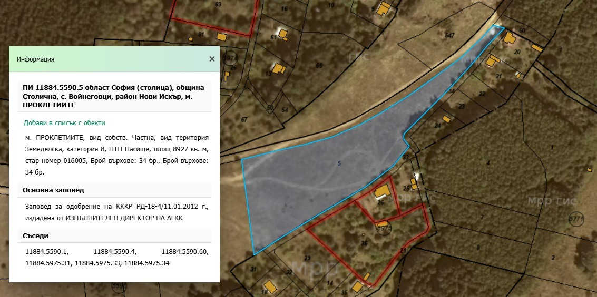This screenshot has width=597, height=297.
Task: Select parcel 67 on the map
Action: 244,119
